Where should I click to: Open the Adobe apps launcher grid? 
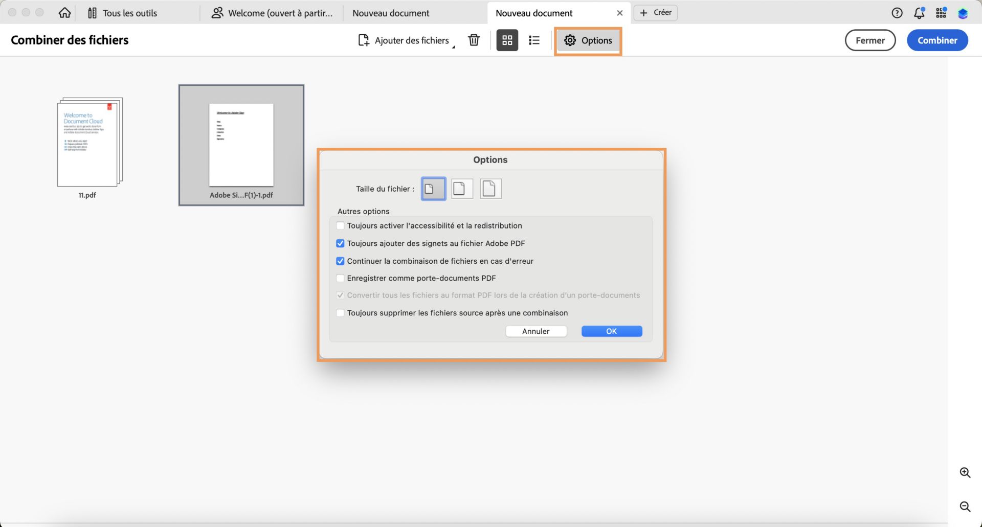(941, 13)
